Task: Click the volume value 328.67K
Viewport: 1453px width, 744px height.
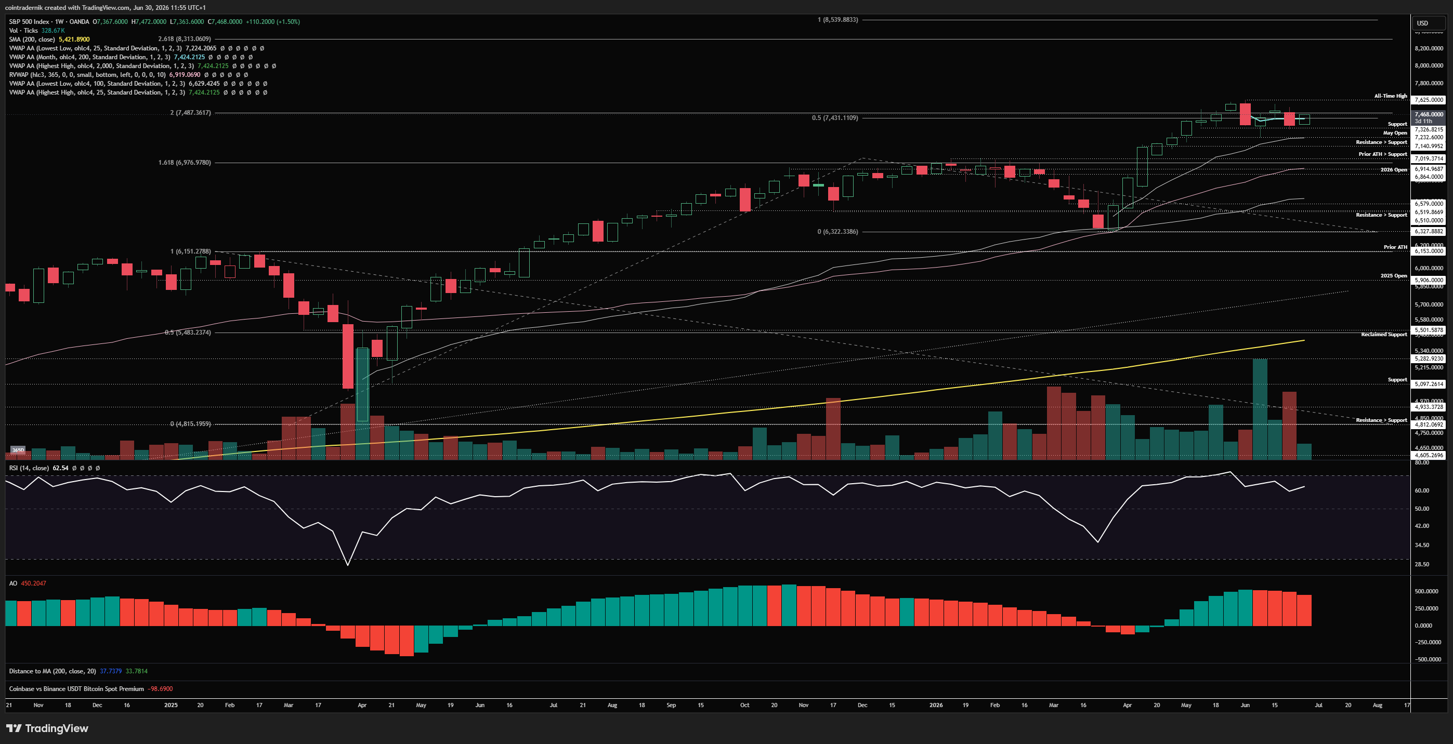Action: tap(53, 31)
